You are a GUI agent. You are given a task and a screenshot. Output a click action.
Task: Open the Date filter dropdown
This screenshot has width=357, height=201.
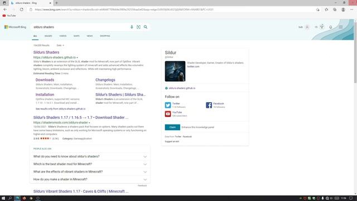60,45
